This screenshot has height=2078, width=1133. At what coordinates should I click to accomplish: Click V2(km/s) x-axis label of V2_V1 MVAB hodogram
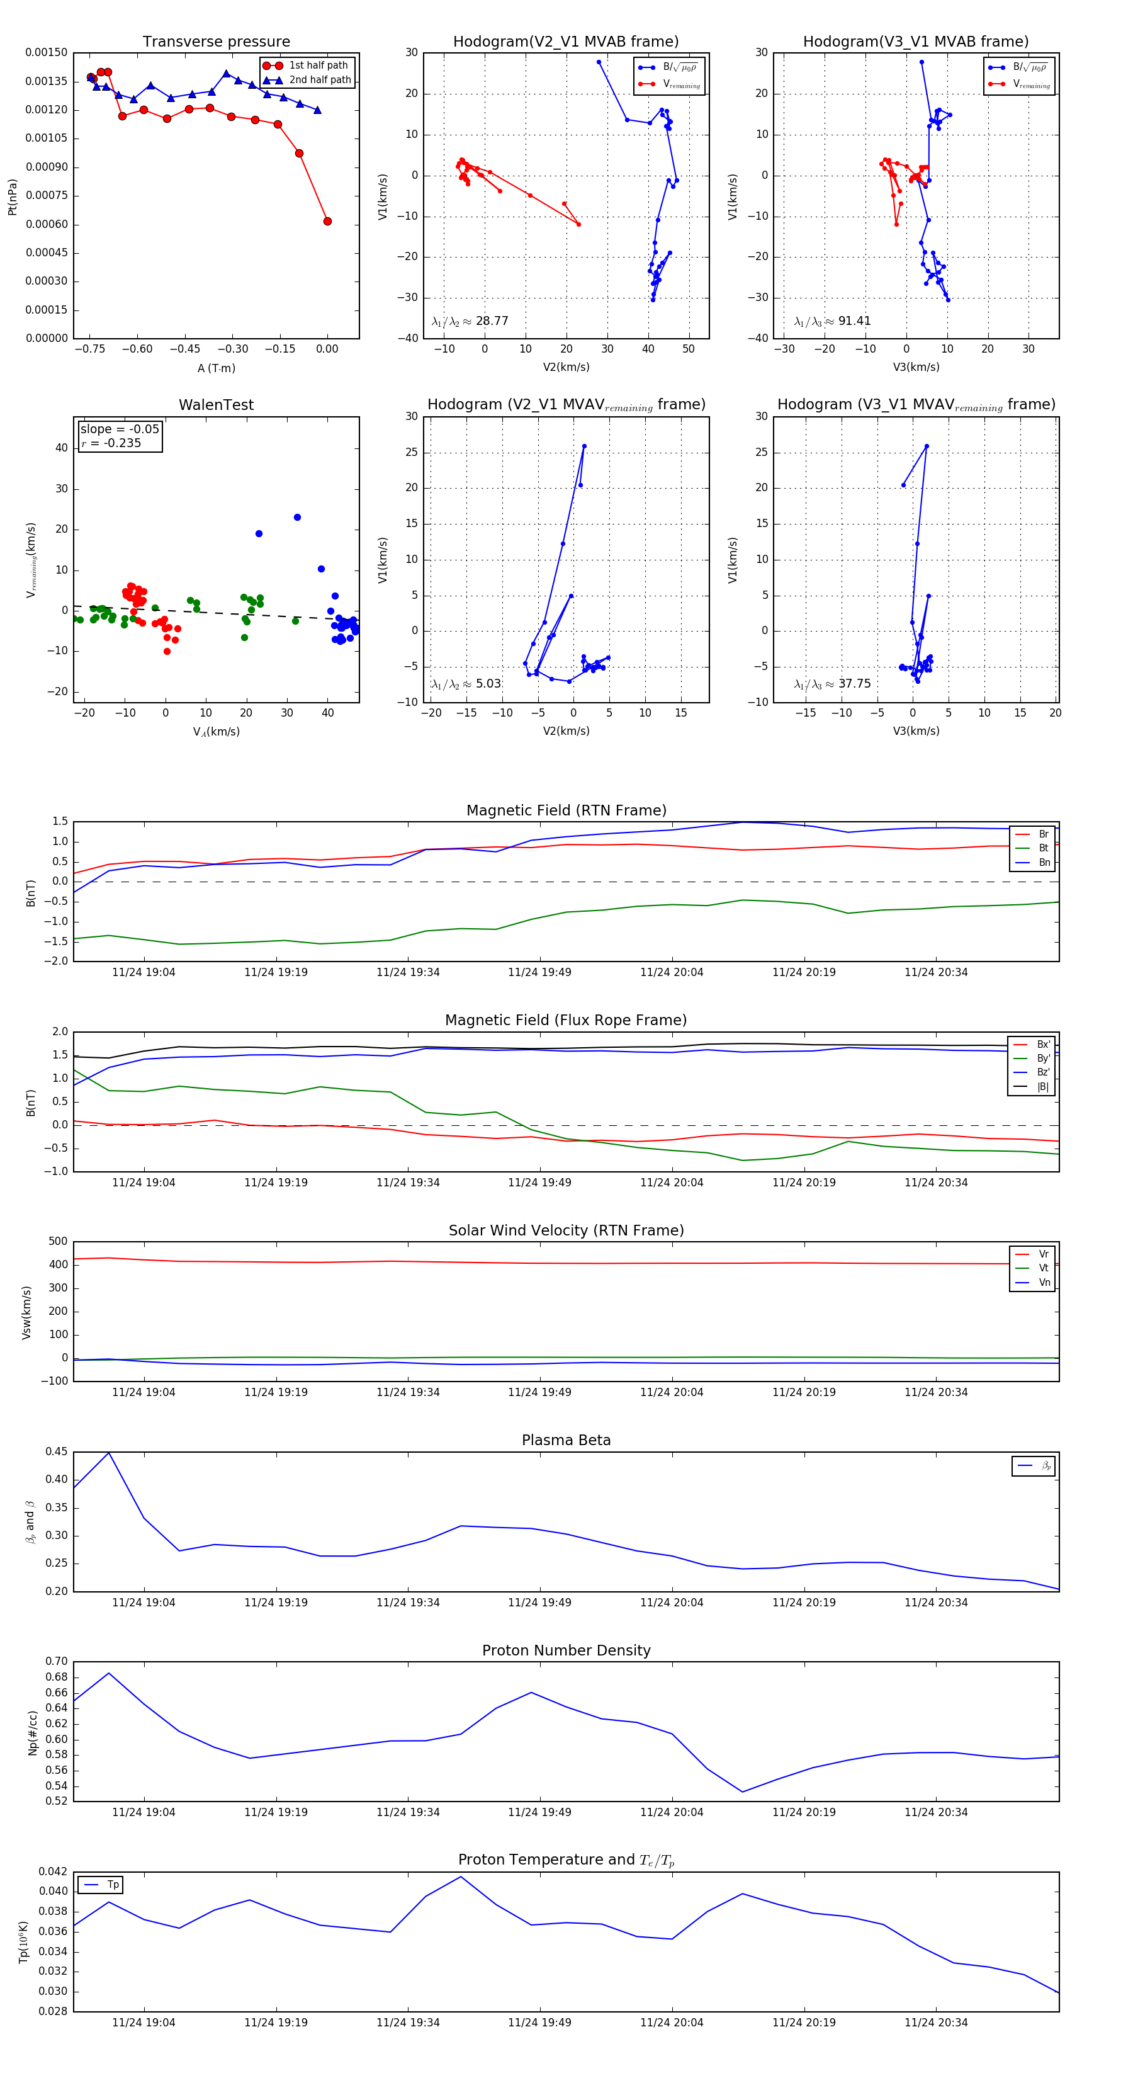pyautogui.click(x=566, y=368)
